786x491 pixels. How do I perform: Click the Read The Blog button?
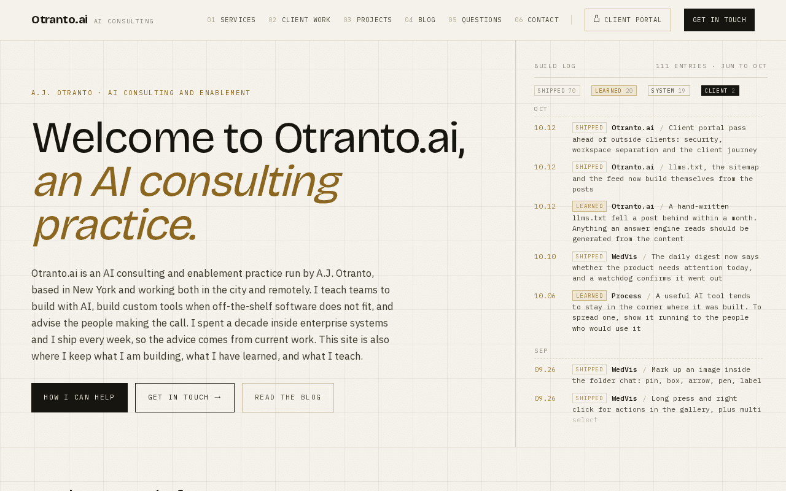(288, 398)
